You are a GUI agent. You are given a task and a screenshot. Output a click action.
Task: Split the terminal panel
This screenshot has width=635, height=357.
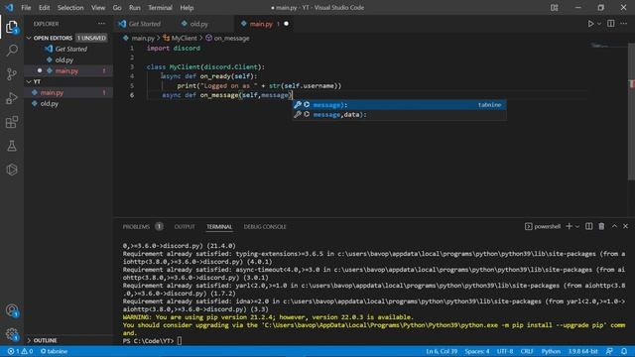click(x=588, y=226)
